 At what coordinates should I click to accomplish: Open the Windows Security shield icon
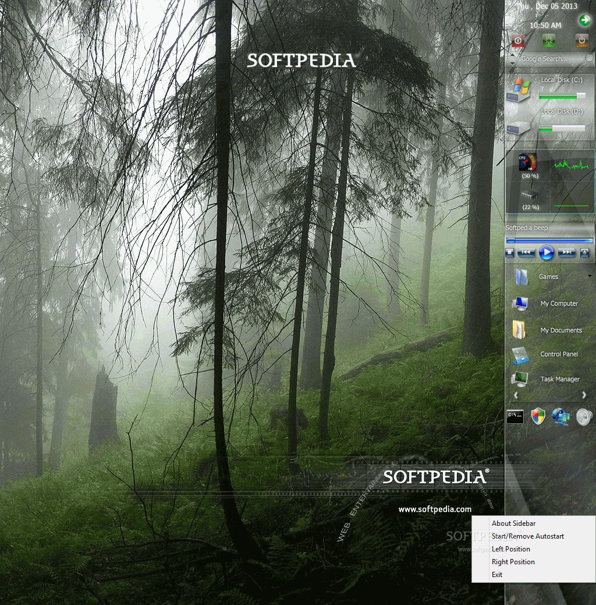(538, 416)
